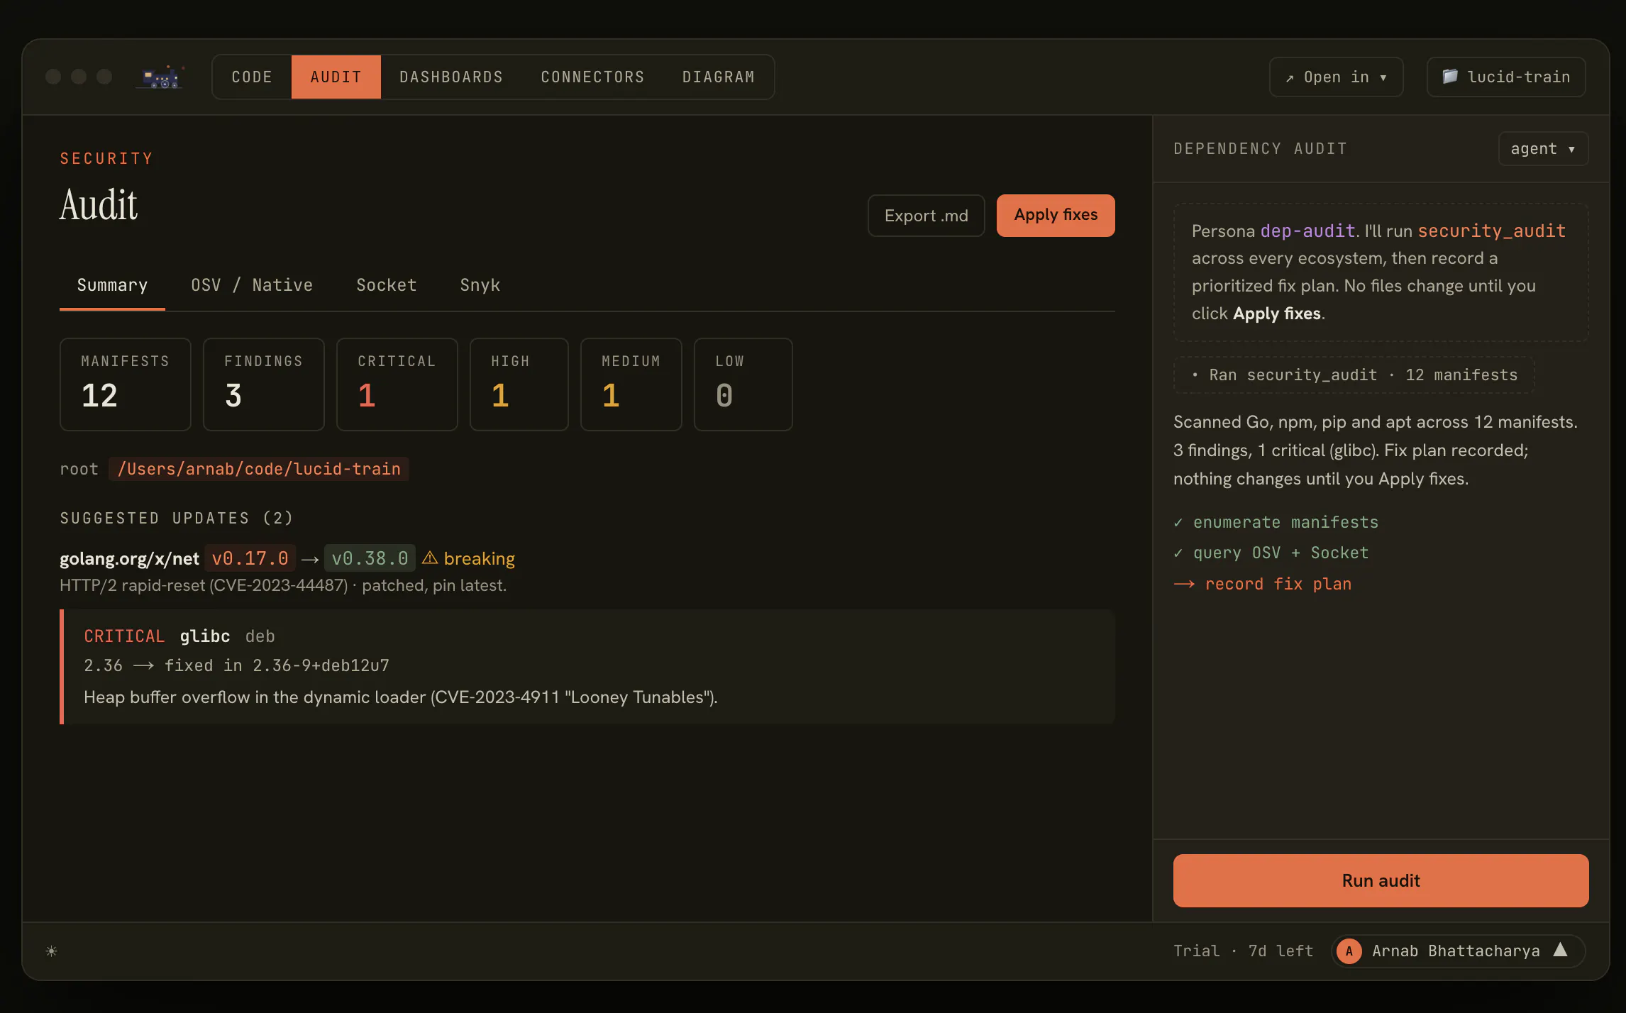This screenshot has width=1626, height=1013.
Task: Toggle the sun theme icon
Action: (51, 951)
